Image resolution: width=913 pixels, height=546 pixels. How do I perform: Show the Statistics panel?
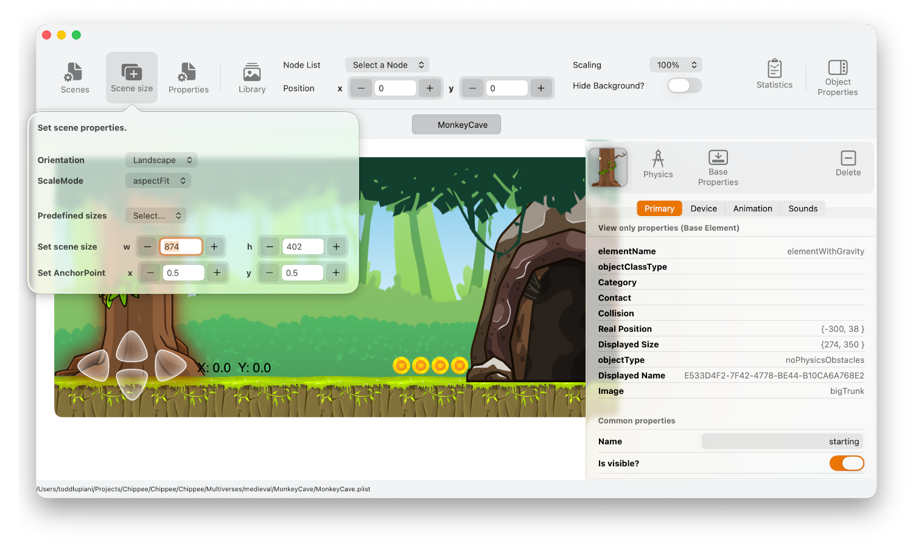[774, 74]
